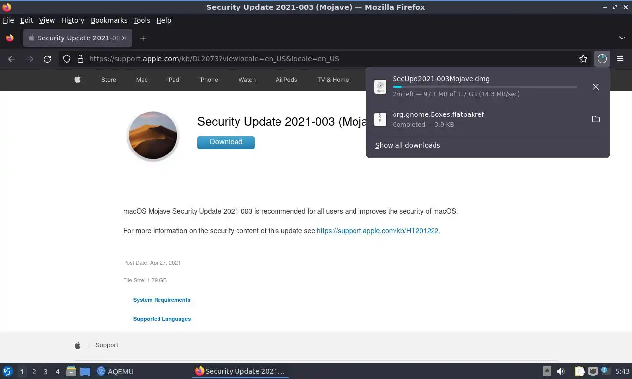Go to iPhone in Apple navigation
This screenshot has height=379, width=632.
[209, 80]
